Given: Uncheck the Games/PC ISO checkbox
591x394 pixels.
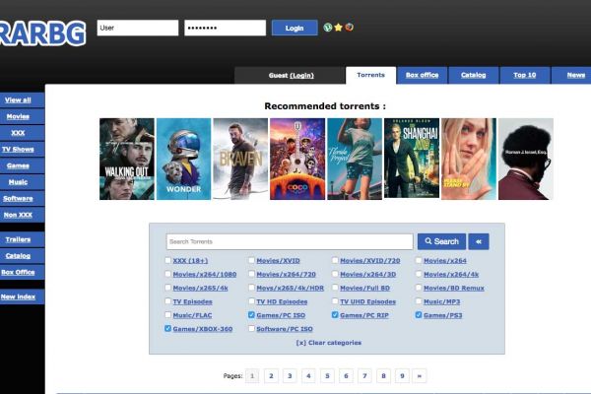Looking at the screenshot, I should click(251, 314).
